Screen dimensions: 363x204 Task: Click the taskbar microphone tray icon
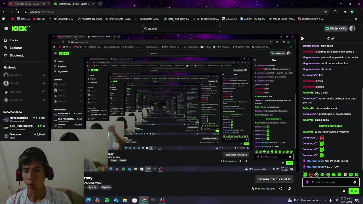[330, 200]
